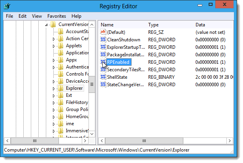243x163 pixels.
Task: Click the Action Center folder icon
Action: (x=60, y=39)
